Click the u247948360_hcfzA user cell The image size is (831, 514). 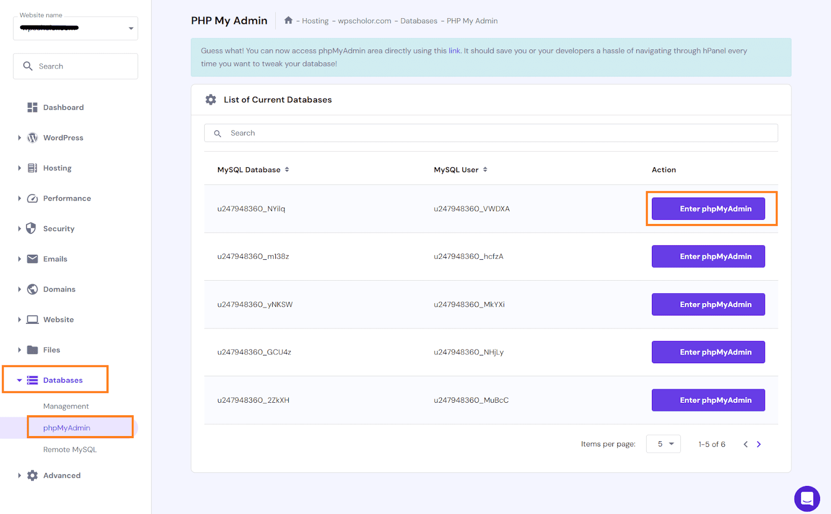pos(468,257)
